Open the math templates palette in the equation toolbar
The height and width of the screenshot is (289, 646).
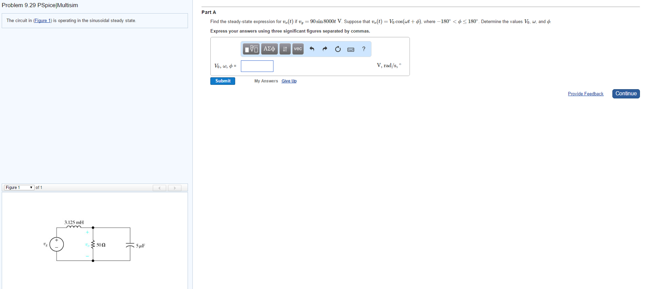[x=251, y=49]
